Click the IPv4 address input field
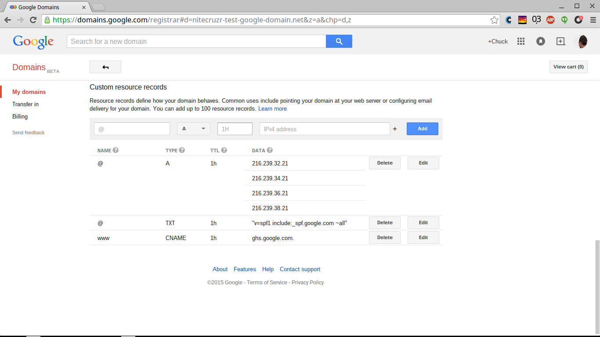600x337 pixels. (325, 129)
